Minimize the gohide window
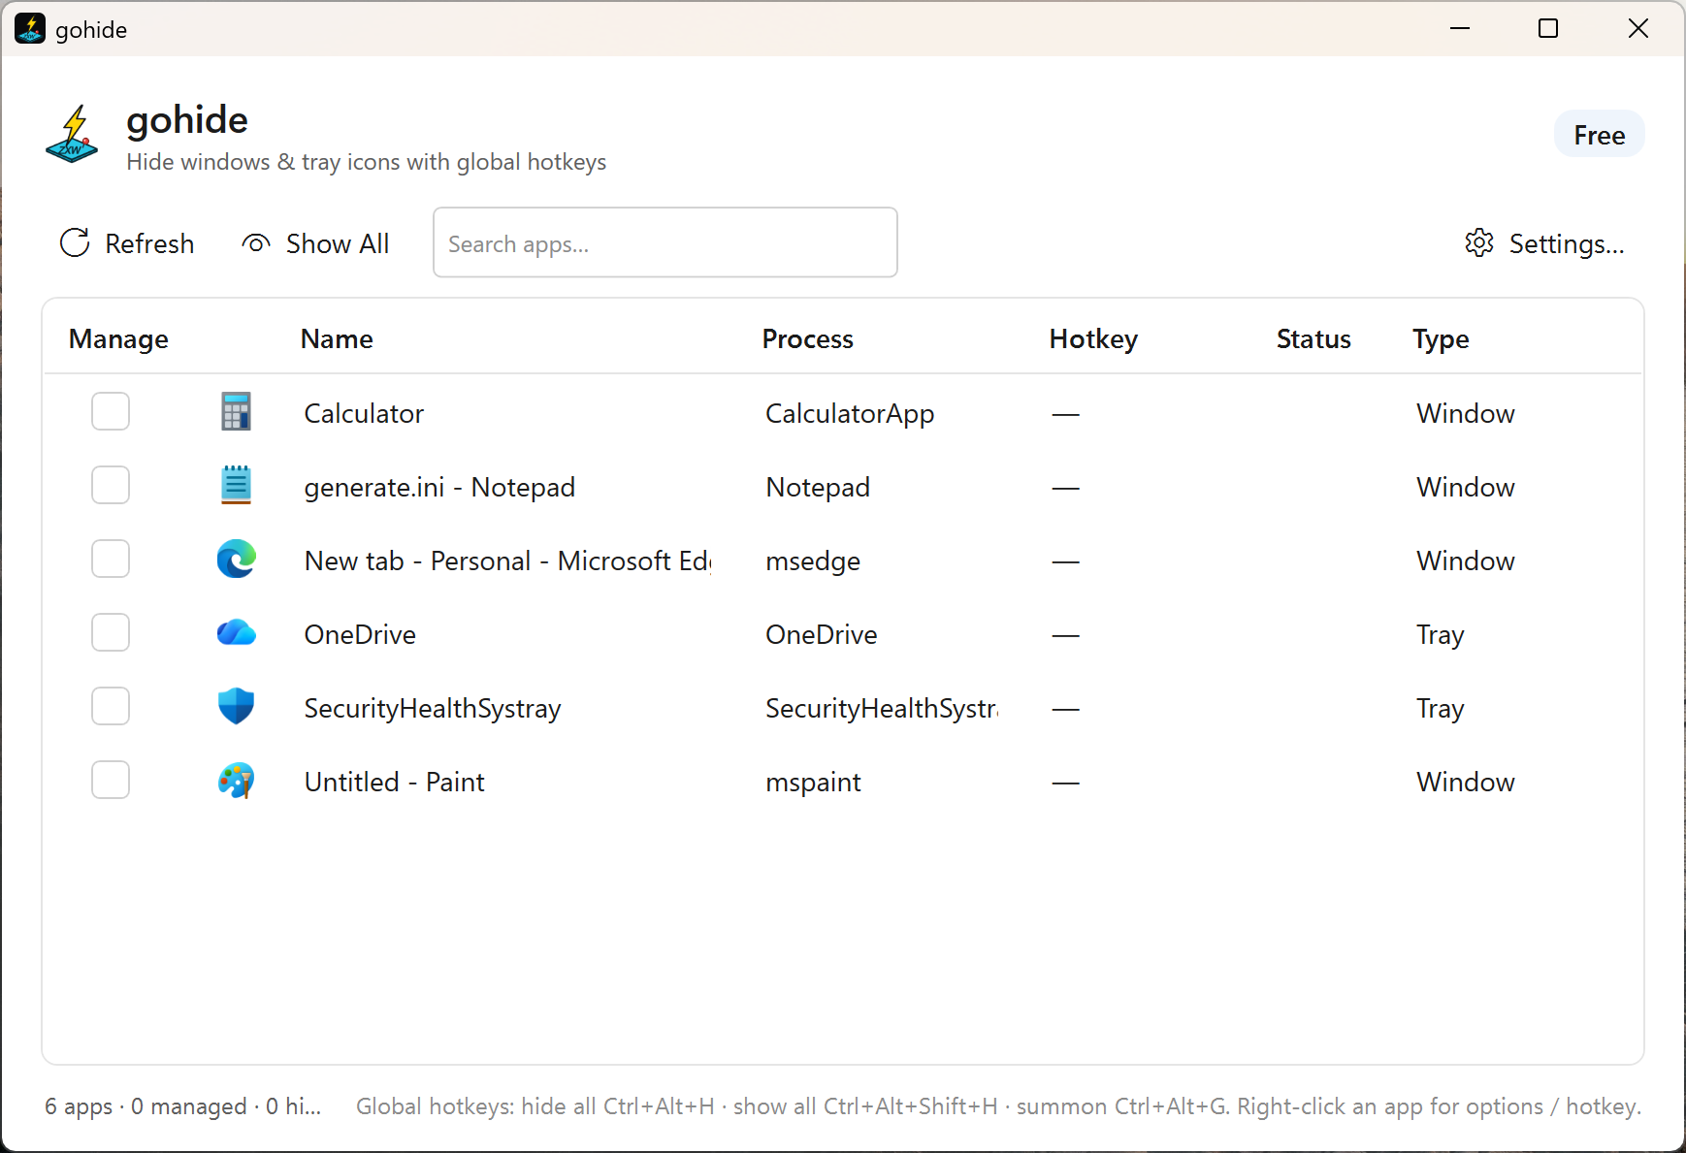Screen dimensions: 1686x1153 (1459, 28)
